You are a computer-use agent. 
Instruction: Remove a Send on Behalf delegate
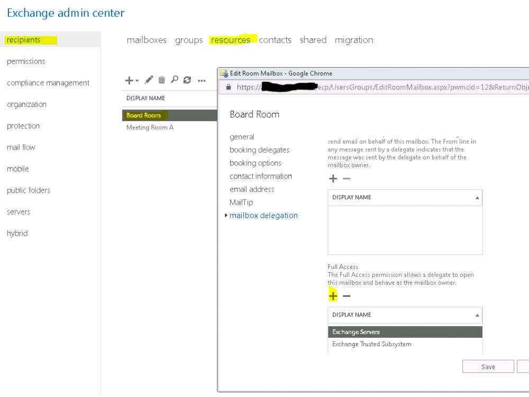pos(346,178)
